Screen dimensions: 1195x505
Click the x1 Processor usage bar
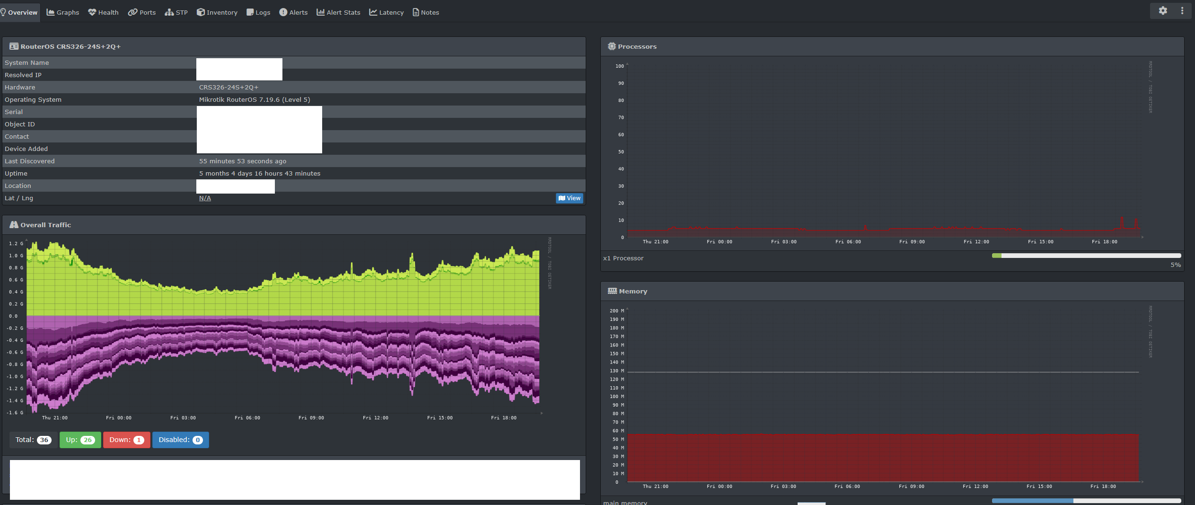(x=1086, y=256)
